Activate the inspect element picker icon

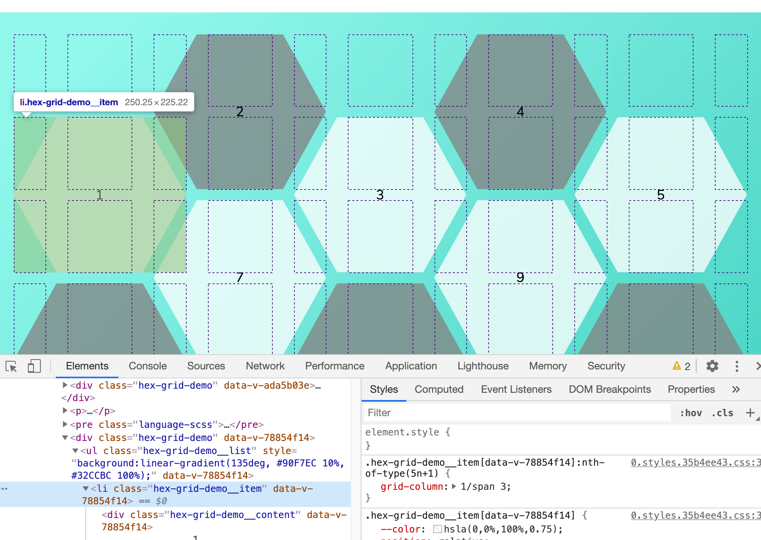coord(11,366)
